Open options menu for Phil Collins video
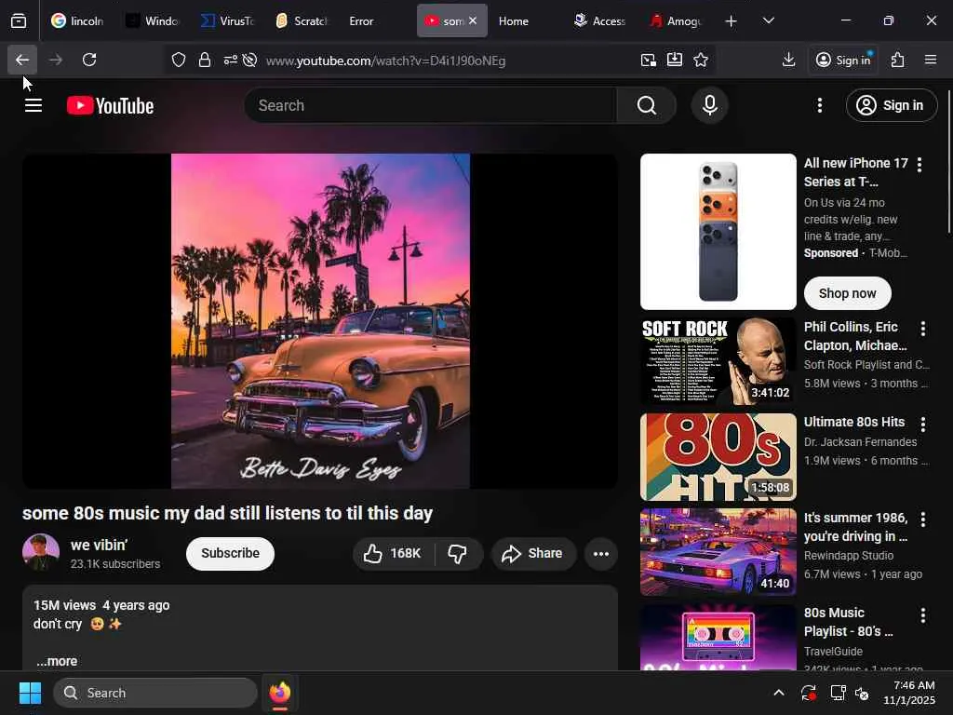Image resolution: width=953 pixels, height=715 pixels. click(x=923, y=329)
